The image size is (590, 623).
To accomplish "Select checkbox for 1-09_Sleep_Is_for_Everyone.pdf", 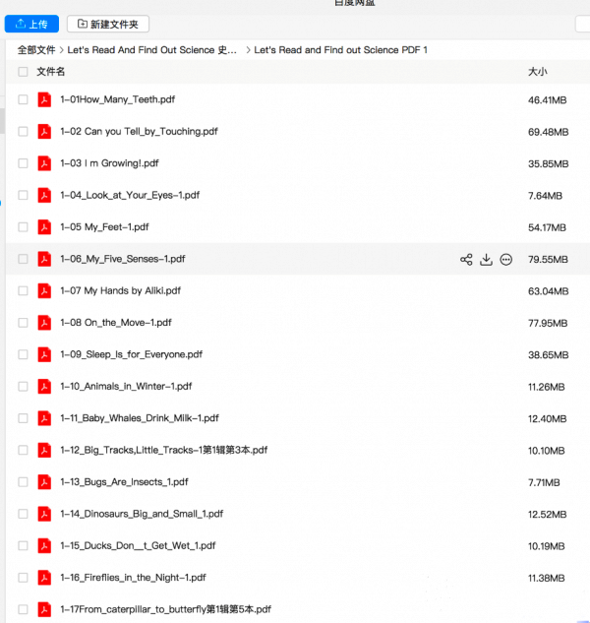I will click(23, 354).
